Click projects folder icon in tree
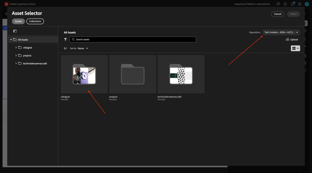Screen dimensions: 312x173 tap(20, 55)
